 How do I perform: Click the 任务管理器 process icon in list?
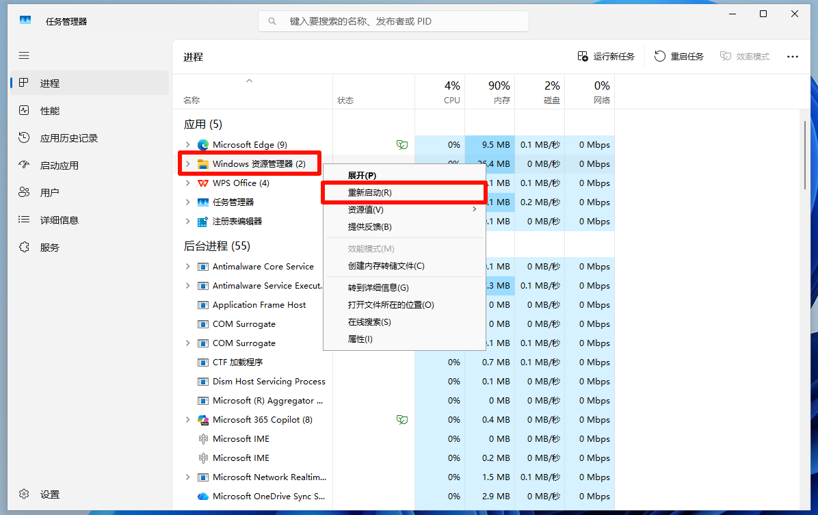pyautogui.click(x=203, y=202)
